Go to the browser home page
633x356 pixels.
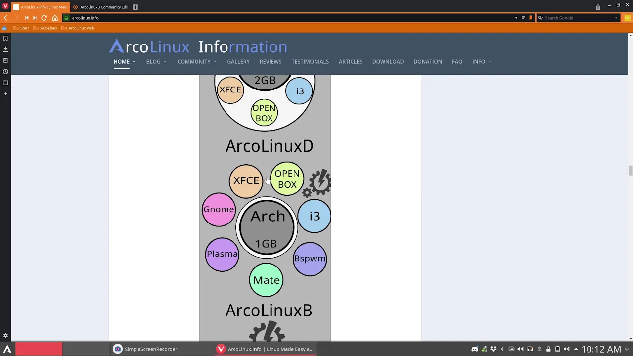click(x=55, y=18)
